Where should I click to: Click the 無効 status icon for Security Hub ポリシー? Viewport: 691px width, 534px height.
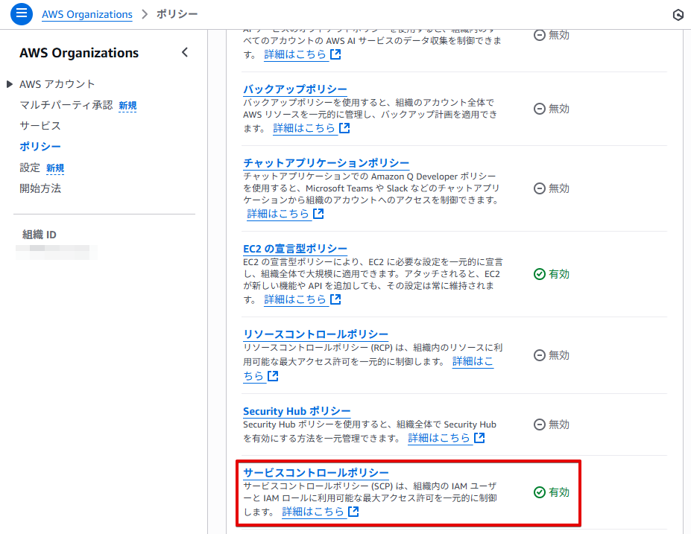tap(540, 425)
